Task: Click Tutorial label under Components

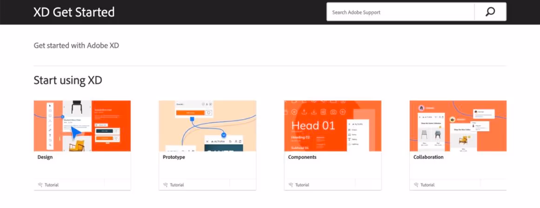Action: tap(303, 185)
